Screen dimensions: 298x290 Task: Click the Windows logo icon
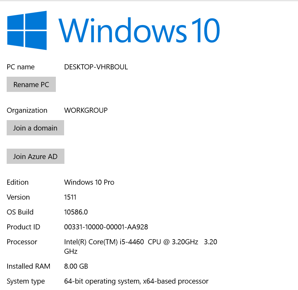pyautogui.click(x=27, y=30)
